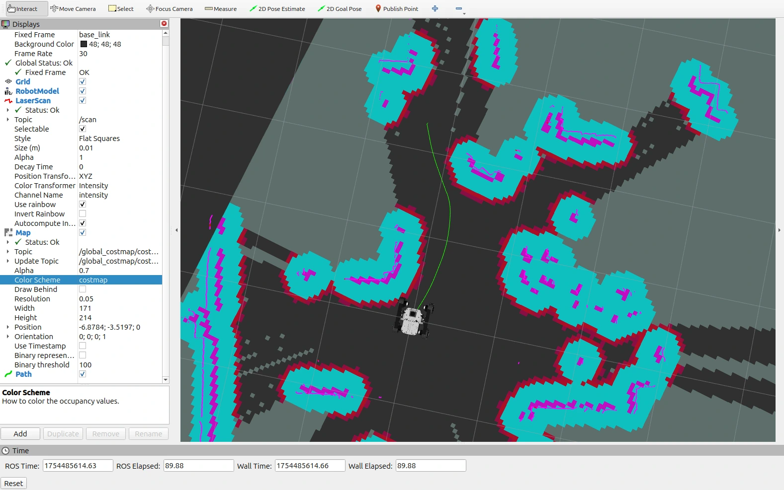784x490 pixels.
Task: Click the Background Color swatch
Action: 84,44
